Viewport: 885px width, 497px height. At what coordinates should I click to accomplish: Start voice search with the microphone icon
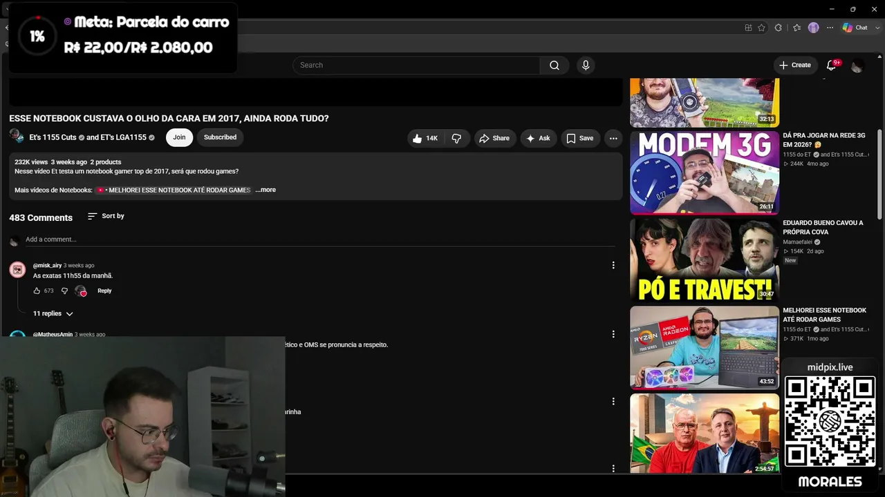pos(586,65)
